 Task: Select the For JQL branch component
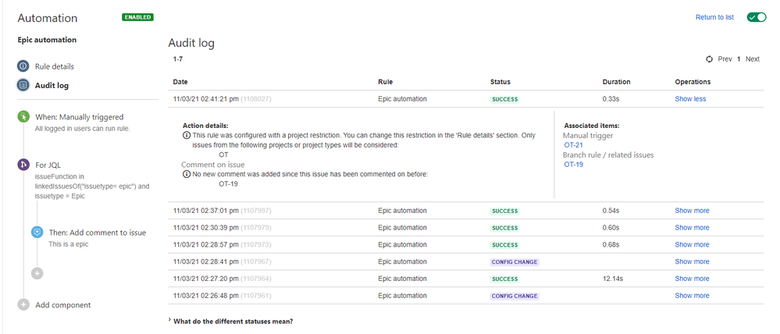48,165
